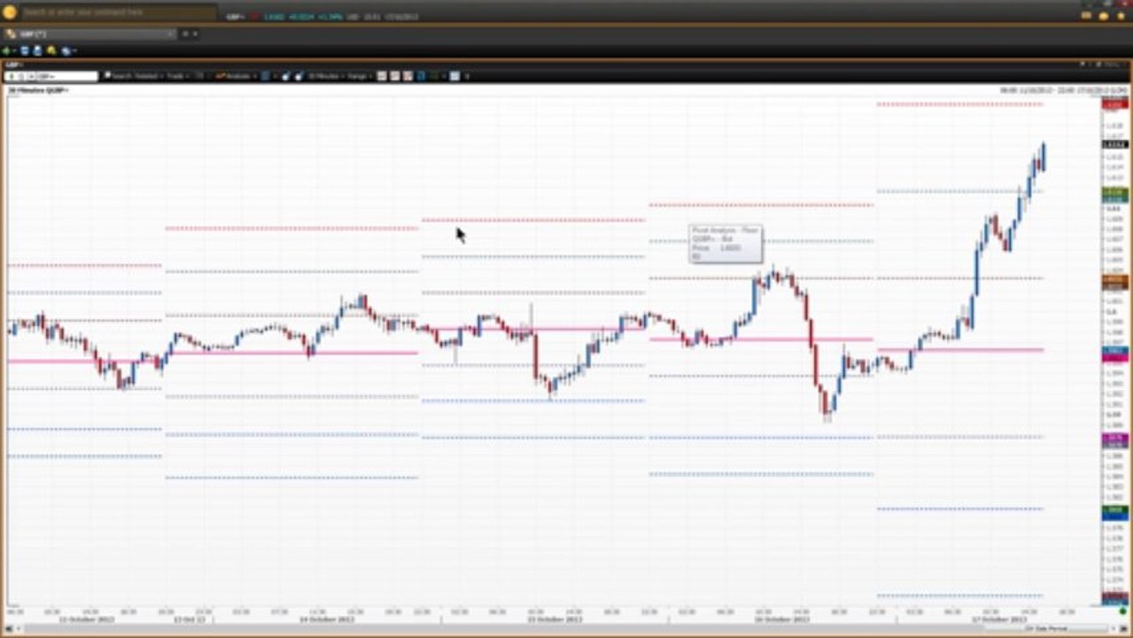Click the second drawing tool icon after Analysis
The height and width of the screenshot is (638, 1133).
point(299,76)
